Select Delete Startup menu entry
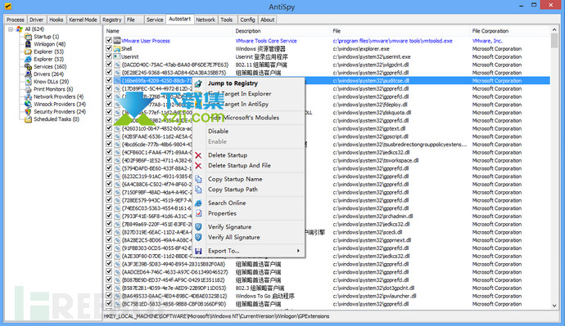The height and width of the screenshot is (326, 565). 228,155
